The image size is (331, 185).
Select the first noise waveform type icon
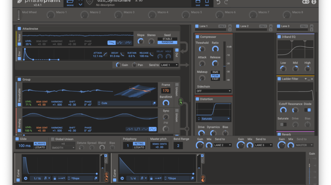click(x=112, y=43)
